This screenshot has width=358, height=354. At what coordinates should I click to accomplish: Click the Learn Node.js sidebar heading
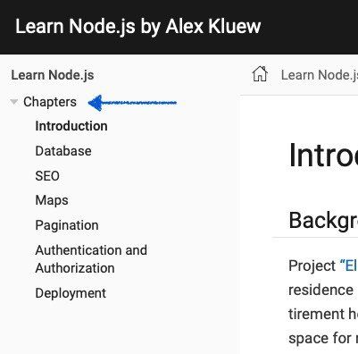point(53,75)
